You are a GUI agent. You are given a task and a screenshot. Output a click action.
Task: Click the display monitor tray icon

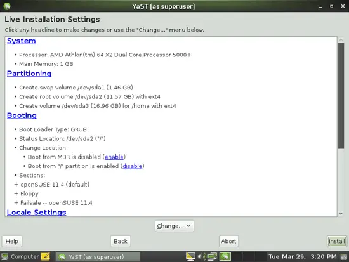pyautogui.click(x=190, y=257)
